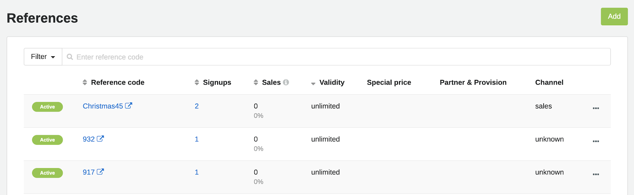Open the Christmas45 reference code

[103, 106]
